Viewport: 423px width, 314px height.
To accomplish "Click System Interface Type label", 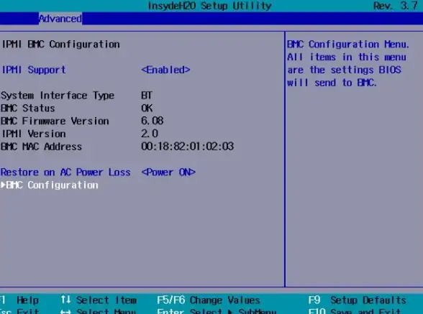I will [58, 96].
